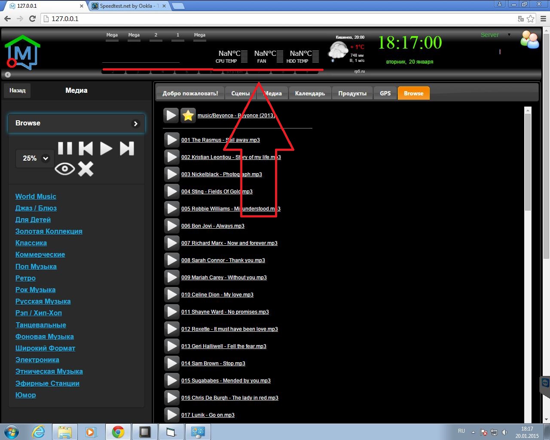The width and height of the screenshot is (550, 440).
Task: Switch to the Speedtest.net browser tab
Action: [x=125, y=6]
